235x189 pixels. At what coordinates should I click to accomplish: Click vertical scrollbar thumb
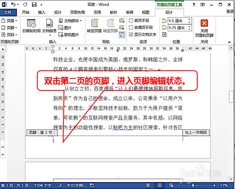231,97
